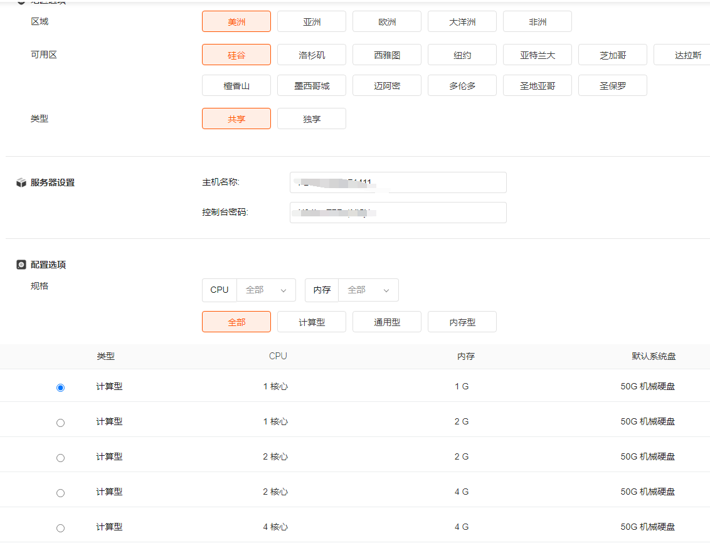Viewport: 710px width, 553px height.
Task: Click the server settings cube icon
Action: coord(21,183)
